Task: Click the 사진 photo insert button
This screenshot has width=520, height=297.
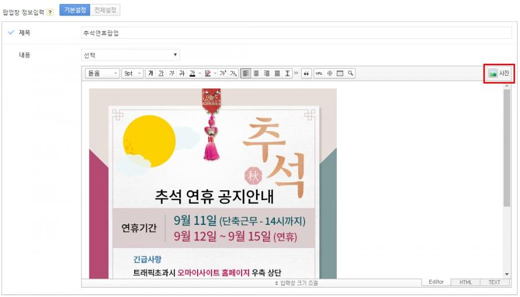Action: pos(498,74)
